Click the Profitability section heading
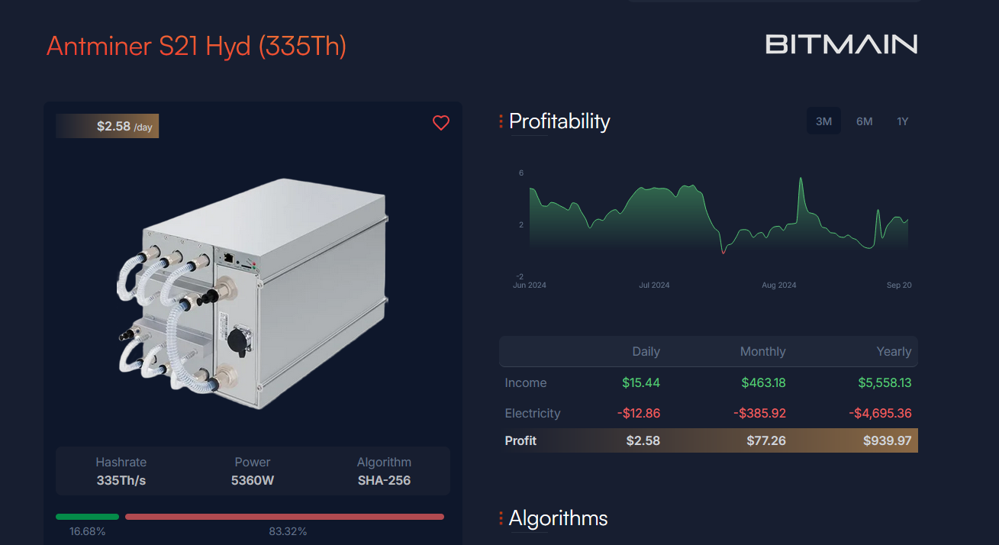This screenshot has width=999, height=545. pos(559,121)
